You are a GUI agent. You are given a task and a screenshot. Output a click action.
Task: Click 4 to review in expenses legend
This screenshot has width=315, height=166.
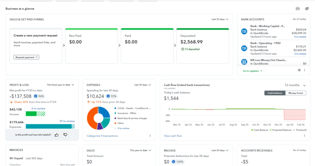pos(123,128)
